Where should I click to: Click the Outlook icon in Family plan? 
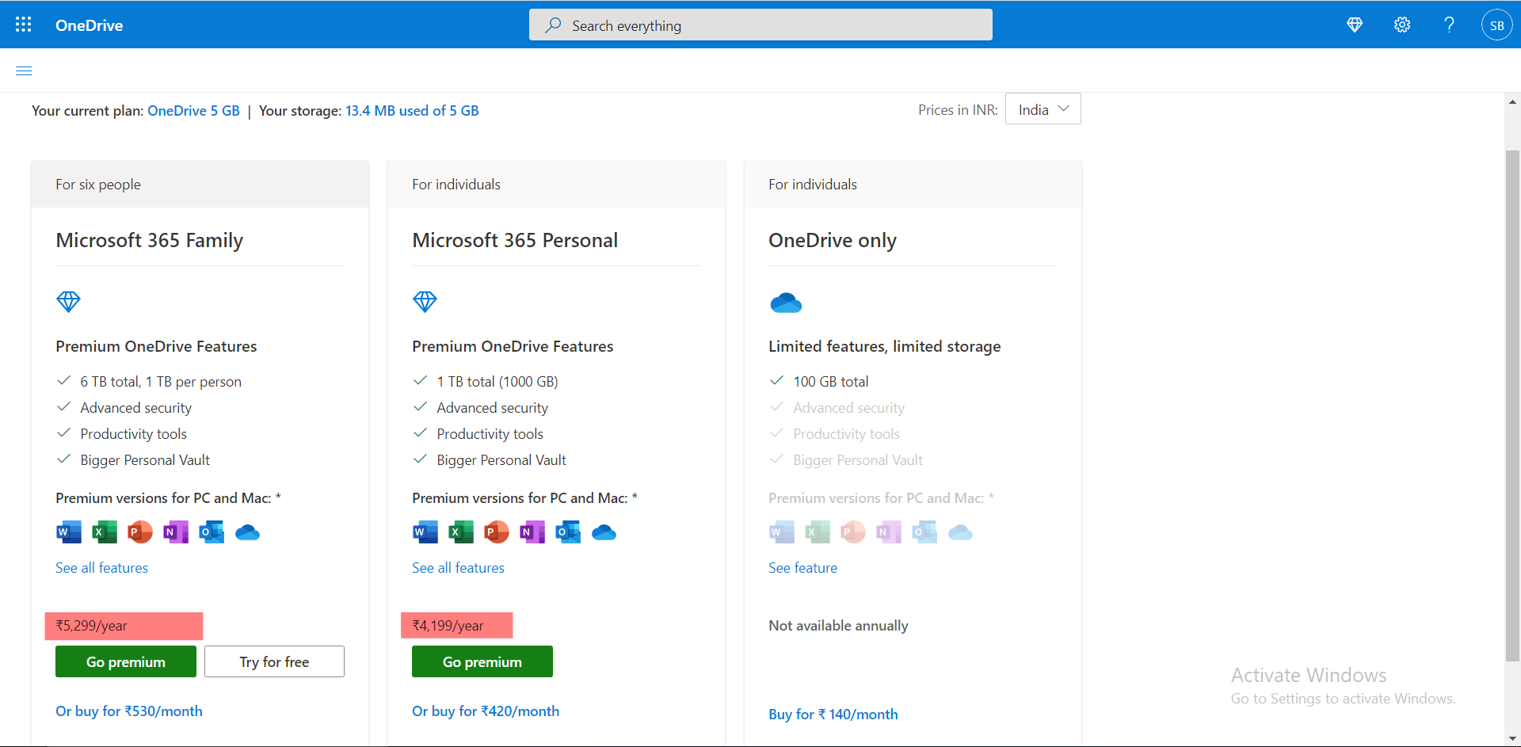click(212, 532)
